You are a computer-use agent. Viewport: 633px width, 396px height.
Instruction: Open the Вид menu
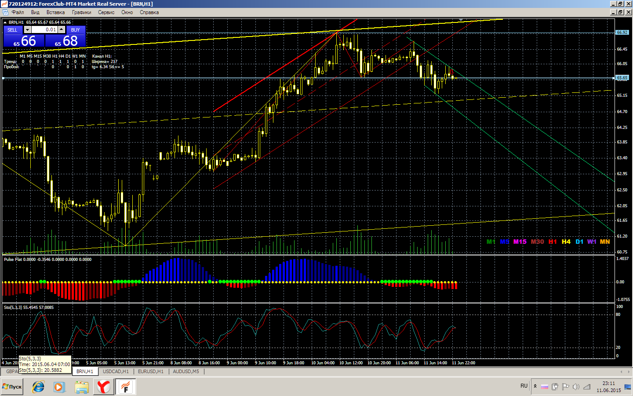(x=35, y=12)
